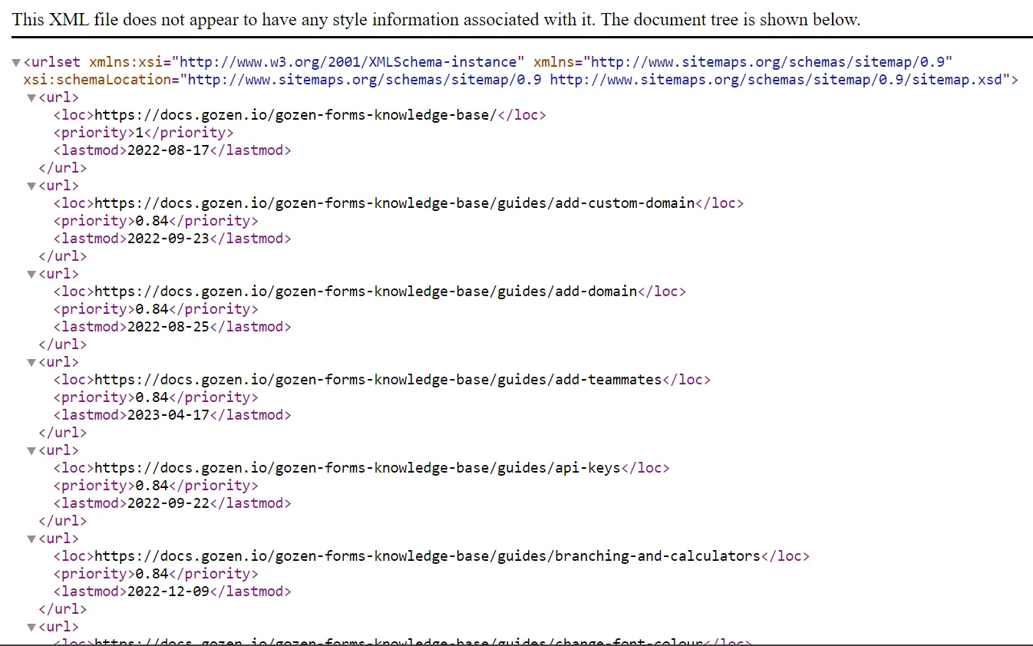Click the priority value 1 line

(144, 133)
